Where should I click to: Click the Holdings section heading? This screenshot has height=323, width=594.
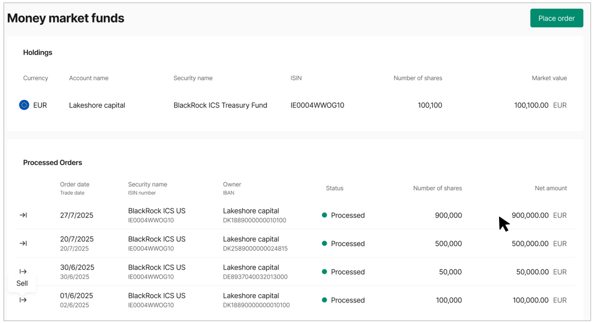tap(37, 53)
